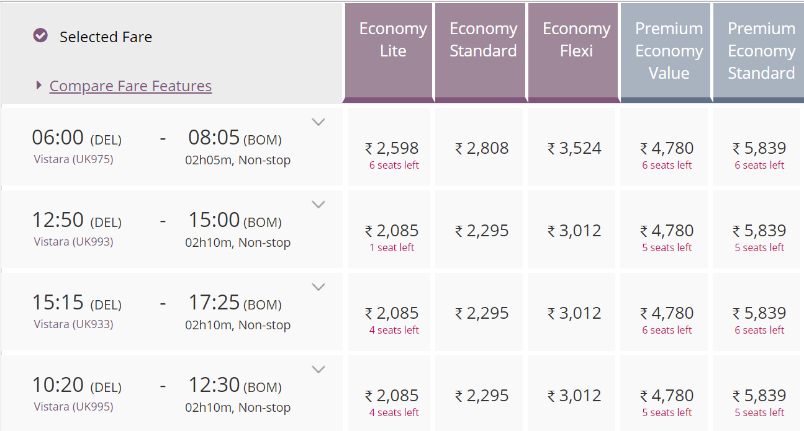The width and height of the screenshot is (804, 431).
Task: Expand details for the 10:20 UK995 flight
Action: coord(318,369)
